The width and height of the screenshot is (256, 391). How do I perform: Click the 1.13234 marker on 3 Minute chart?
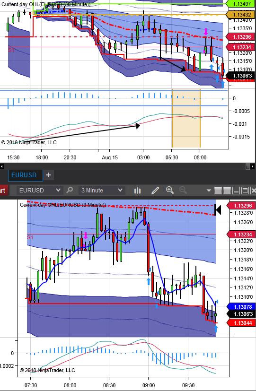242,235
